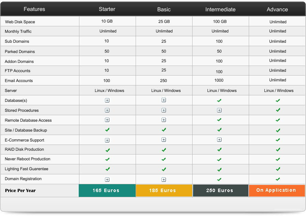Click Intermediate Remote Database Access checkmark
The image size is (306, 216).
219,120
